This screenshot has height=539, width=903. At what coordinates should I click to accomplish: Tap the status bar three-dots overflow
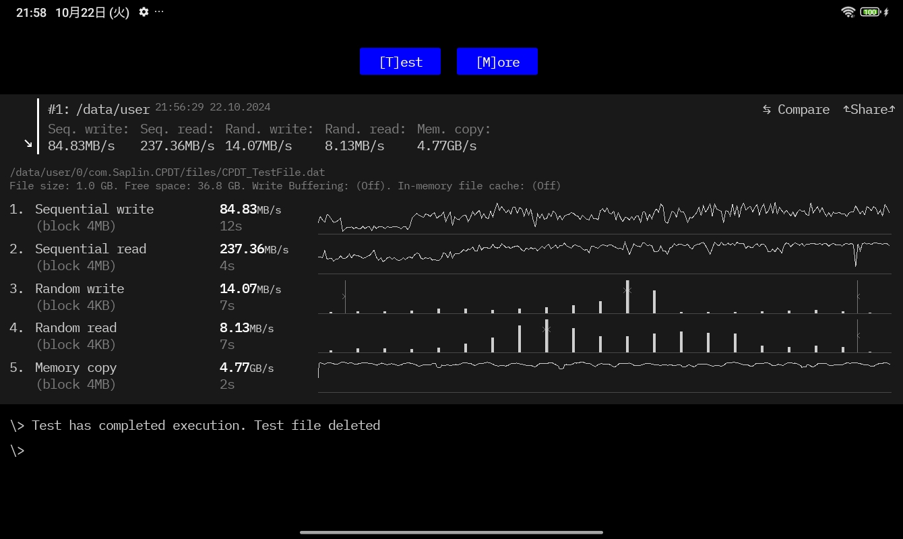(x=159, y=12)
